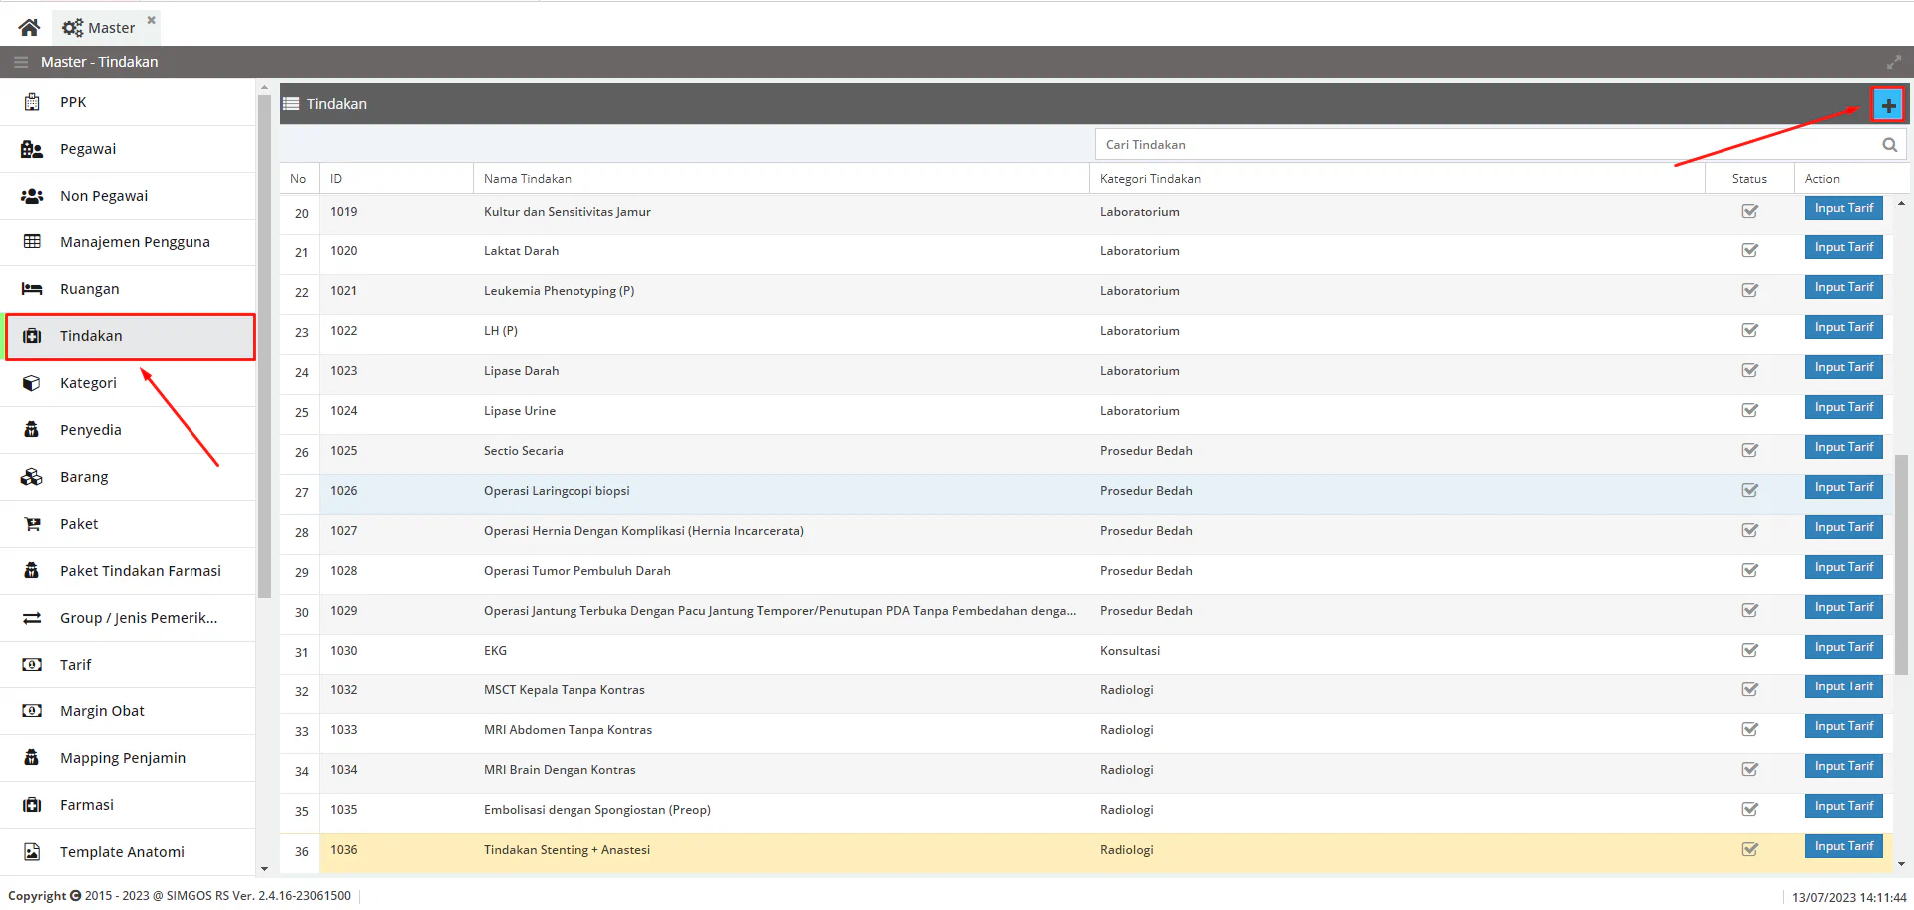The width and height of the screenshot is (1914, 910).
Task: Click the table scroll down arrow
Action: tap(1901, 864)
